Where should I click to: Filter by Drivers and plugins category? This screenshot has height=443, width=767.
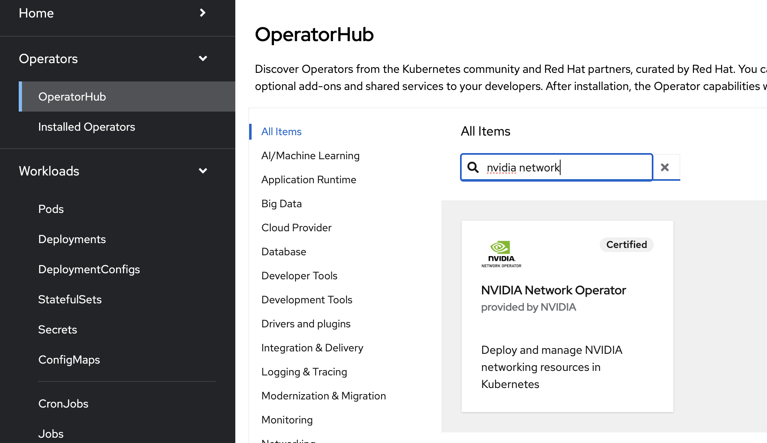(x=306, y=324)
